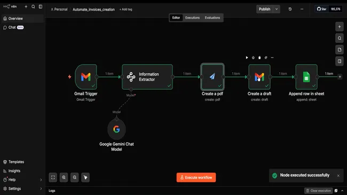347x195 pixels.
Task: Open workflow history clock icon
Action: click(x=290, y=9)
